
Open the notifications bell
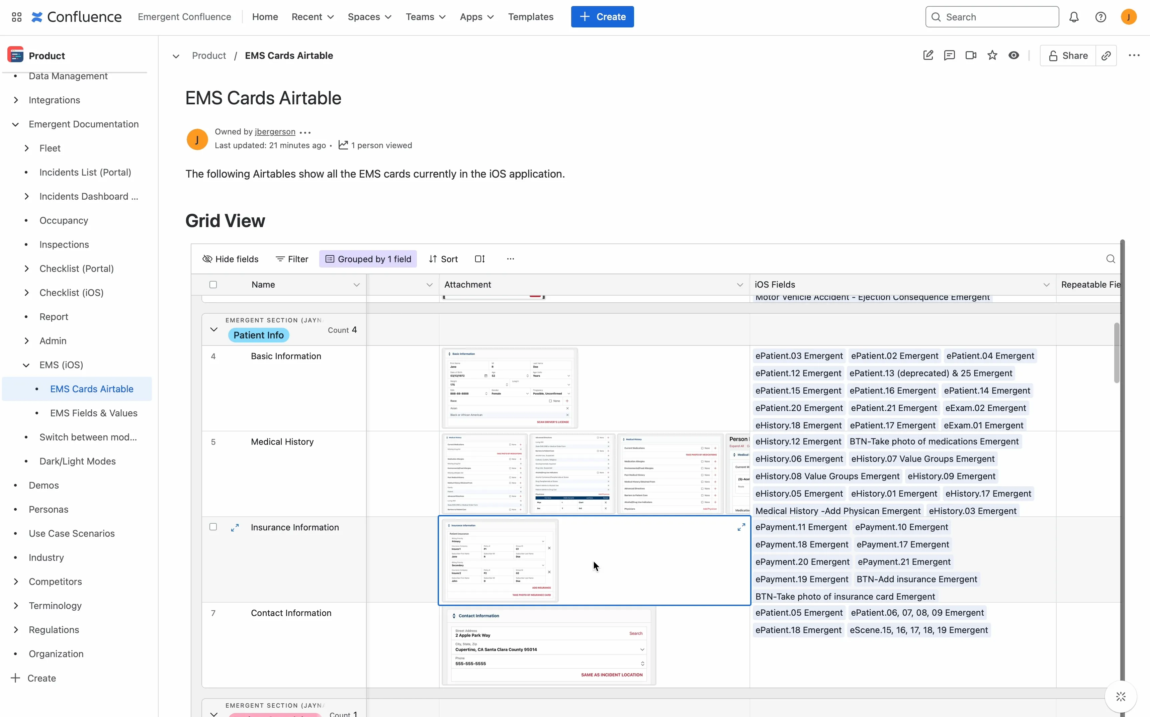click(1074, 17)
